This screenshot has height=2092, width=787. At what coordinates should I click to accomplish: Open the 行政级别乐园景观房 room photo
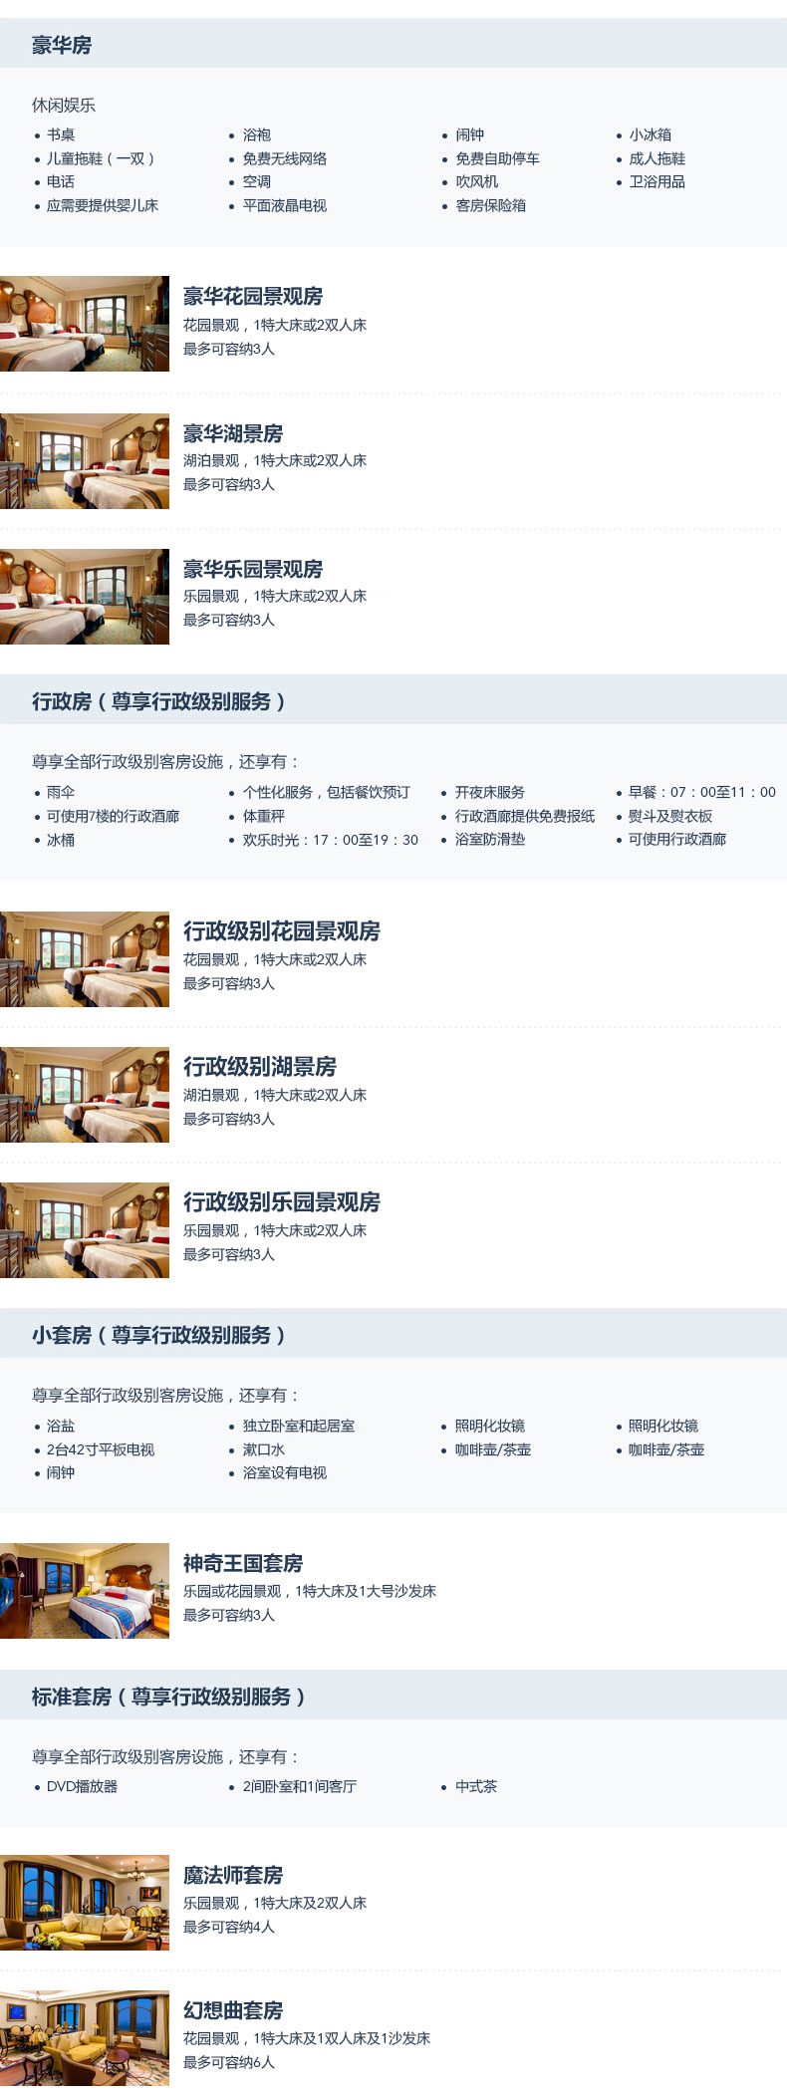[85, 1230]
